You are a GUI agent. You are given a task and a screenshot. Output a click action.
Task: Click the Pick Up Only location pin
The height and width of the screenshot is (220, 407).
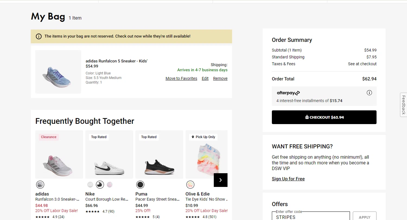pyautogui.click(x=193, y=137)
